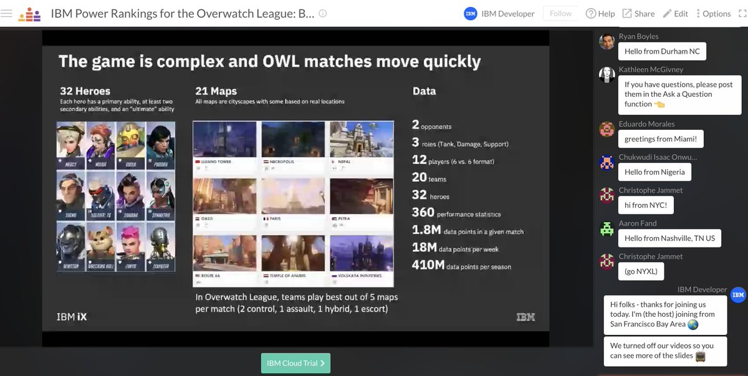The image size is (748, 376).
Task: Click the IBM Cloud Trial button
Action: 295,363
